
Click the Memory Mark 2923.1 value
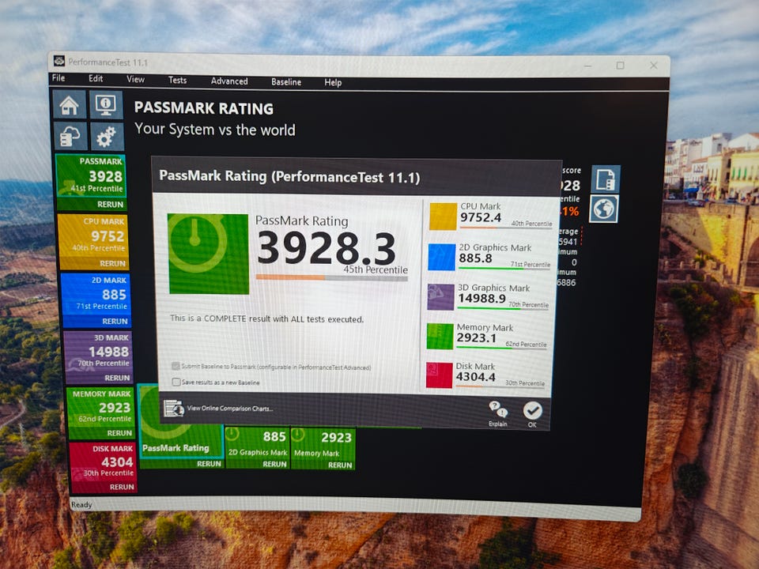pyautogui.click(x=476, y=337)
